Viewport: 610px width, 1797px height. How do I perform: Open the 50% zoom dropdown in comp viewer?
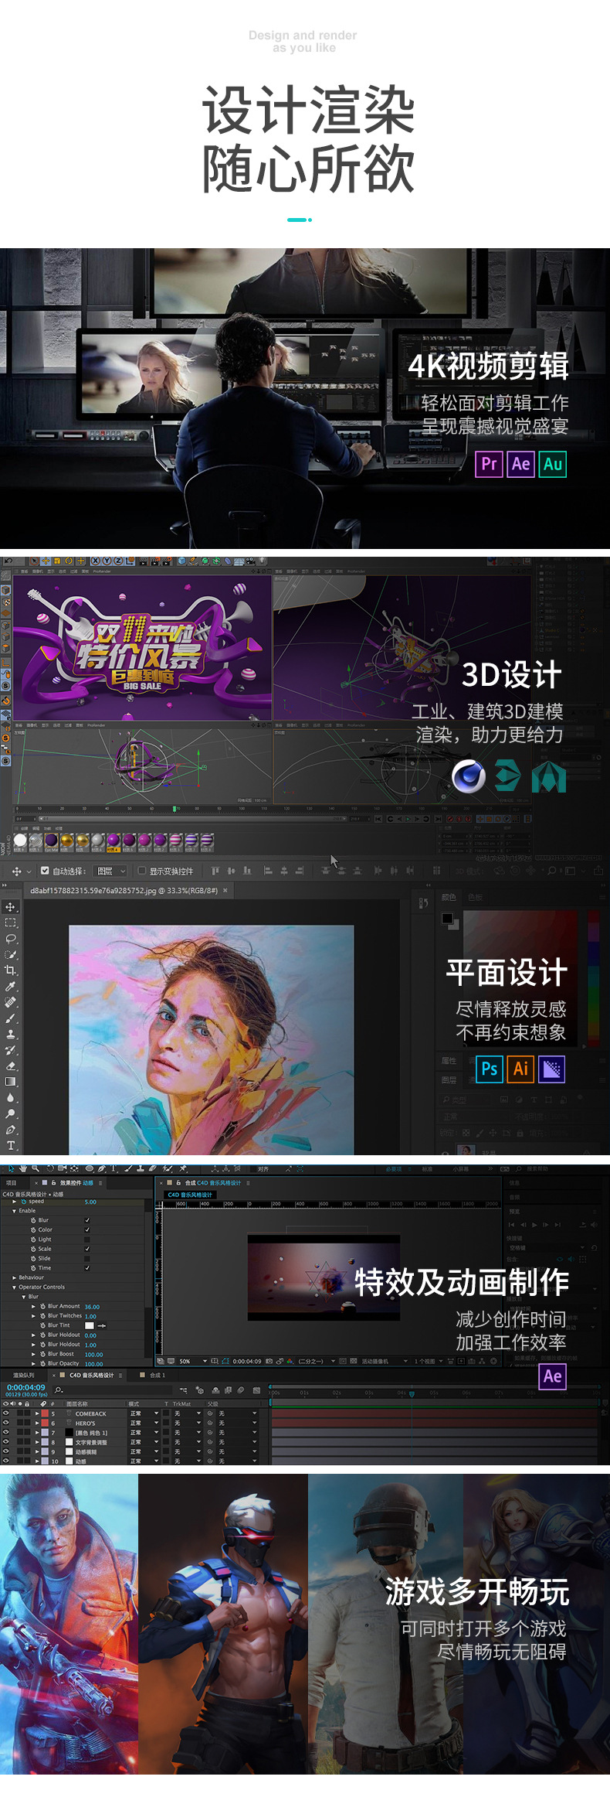point(193,1361)
